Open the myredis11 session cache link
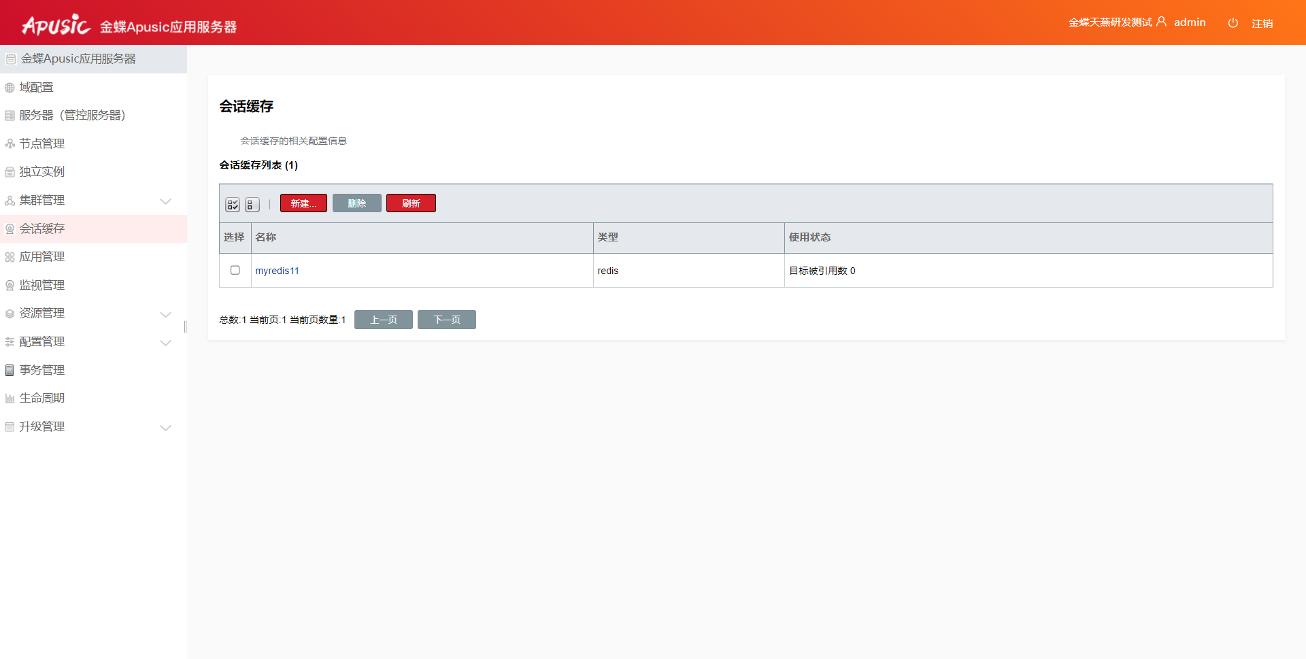Viewport: 1306px width, 659px height. (x=277, y=271)
